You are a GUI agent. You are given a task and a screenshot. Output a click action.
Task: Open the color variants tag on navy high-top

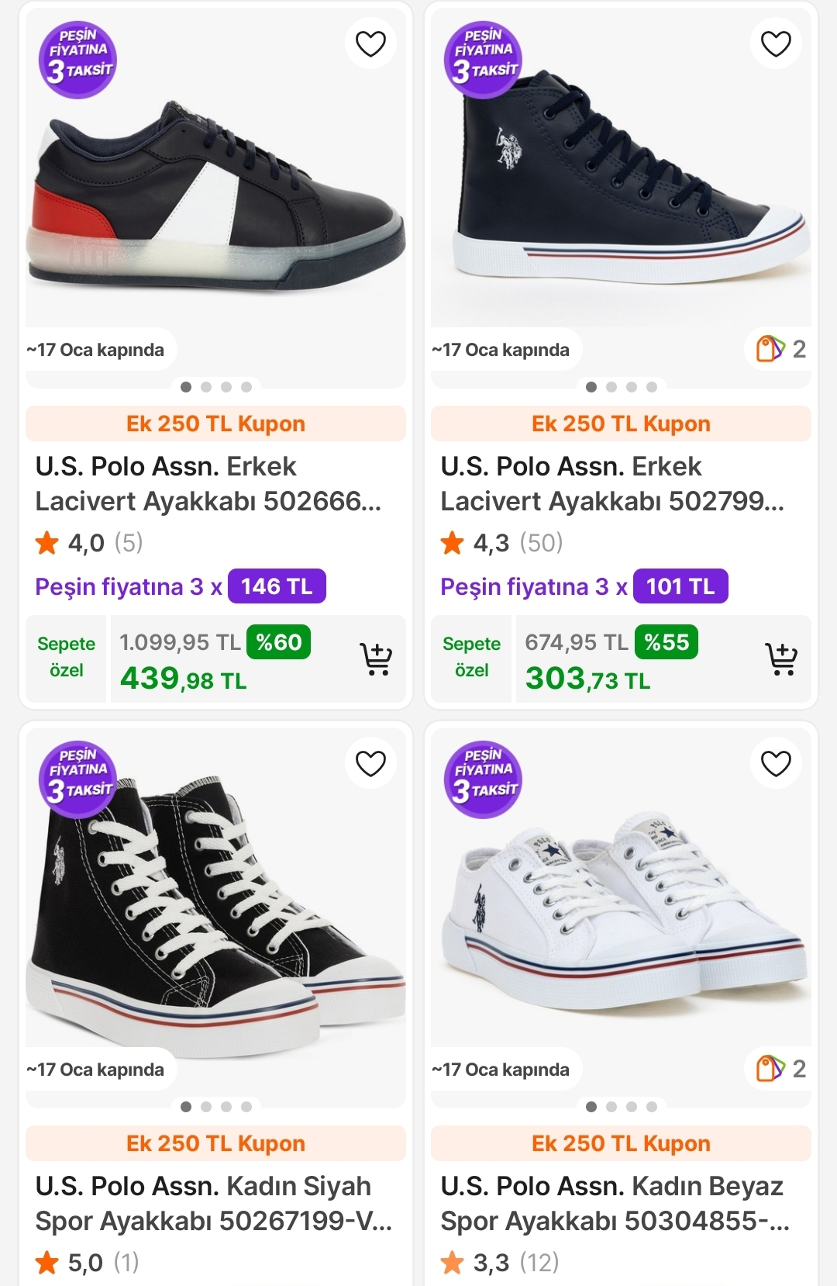tap(781, 349)
